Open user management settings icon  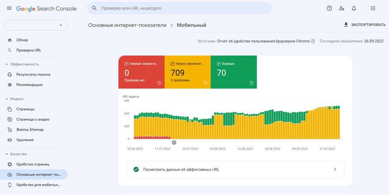click(341, 8)
